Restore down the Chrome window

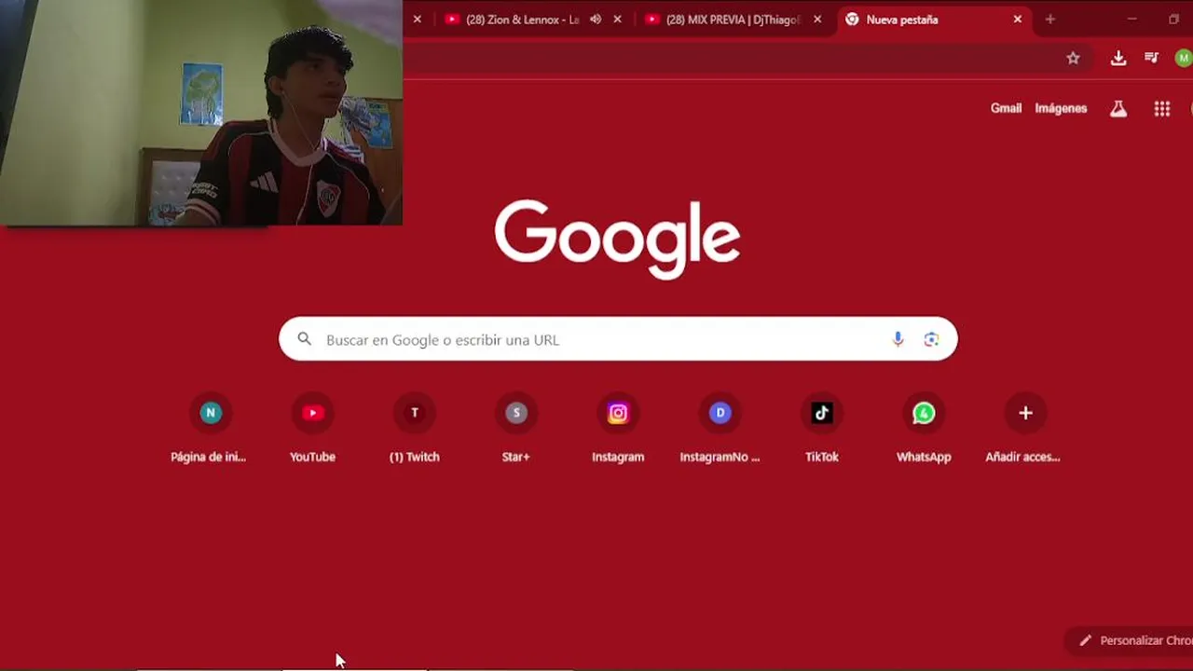pos(1174,19)
